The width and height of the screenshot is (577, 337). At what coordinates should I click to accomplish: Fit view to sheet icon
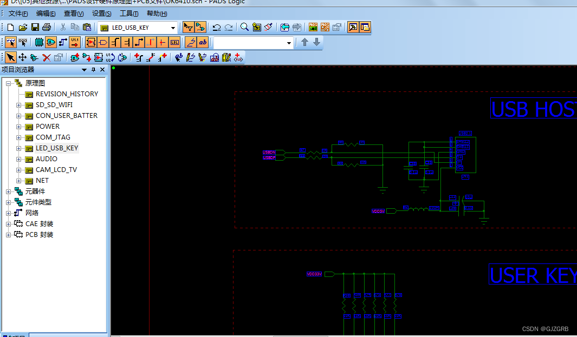coord(256,27)
